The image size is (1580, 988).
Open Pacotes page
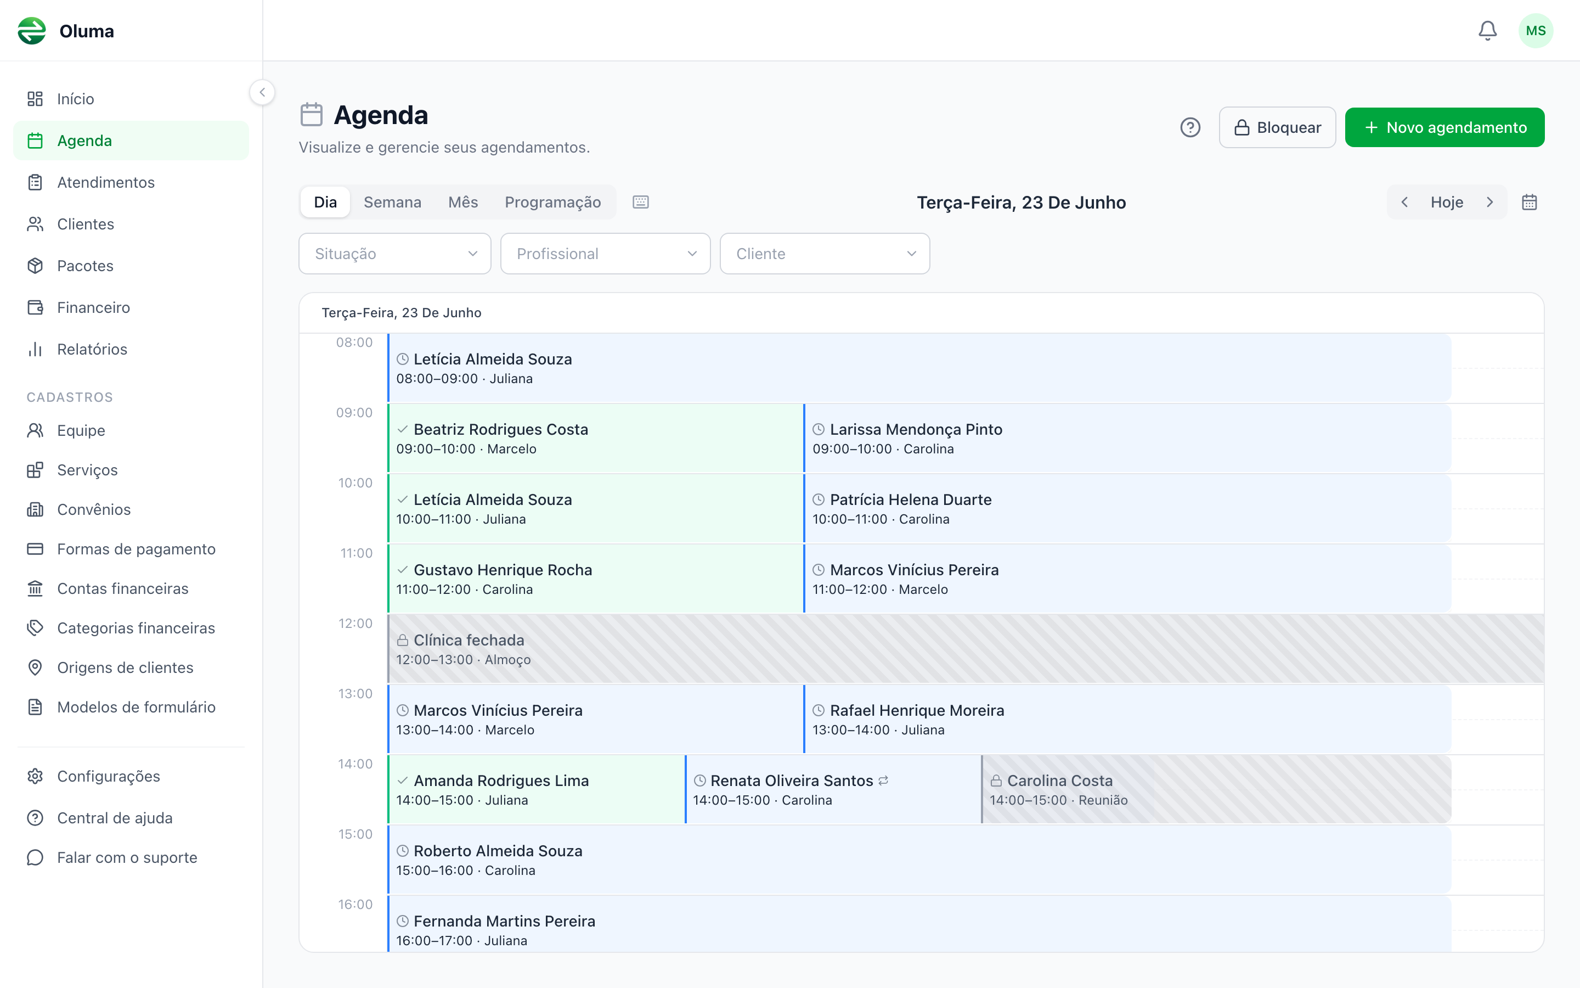pos(131,266)
